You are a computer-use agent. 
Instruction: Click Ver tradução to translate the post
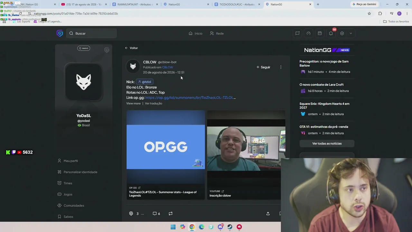tap(154, 103)
